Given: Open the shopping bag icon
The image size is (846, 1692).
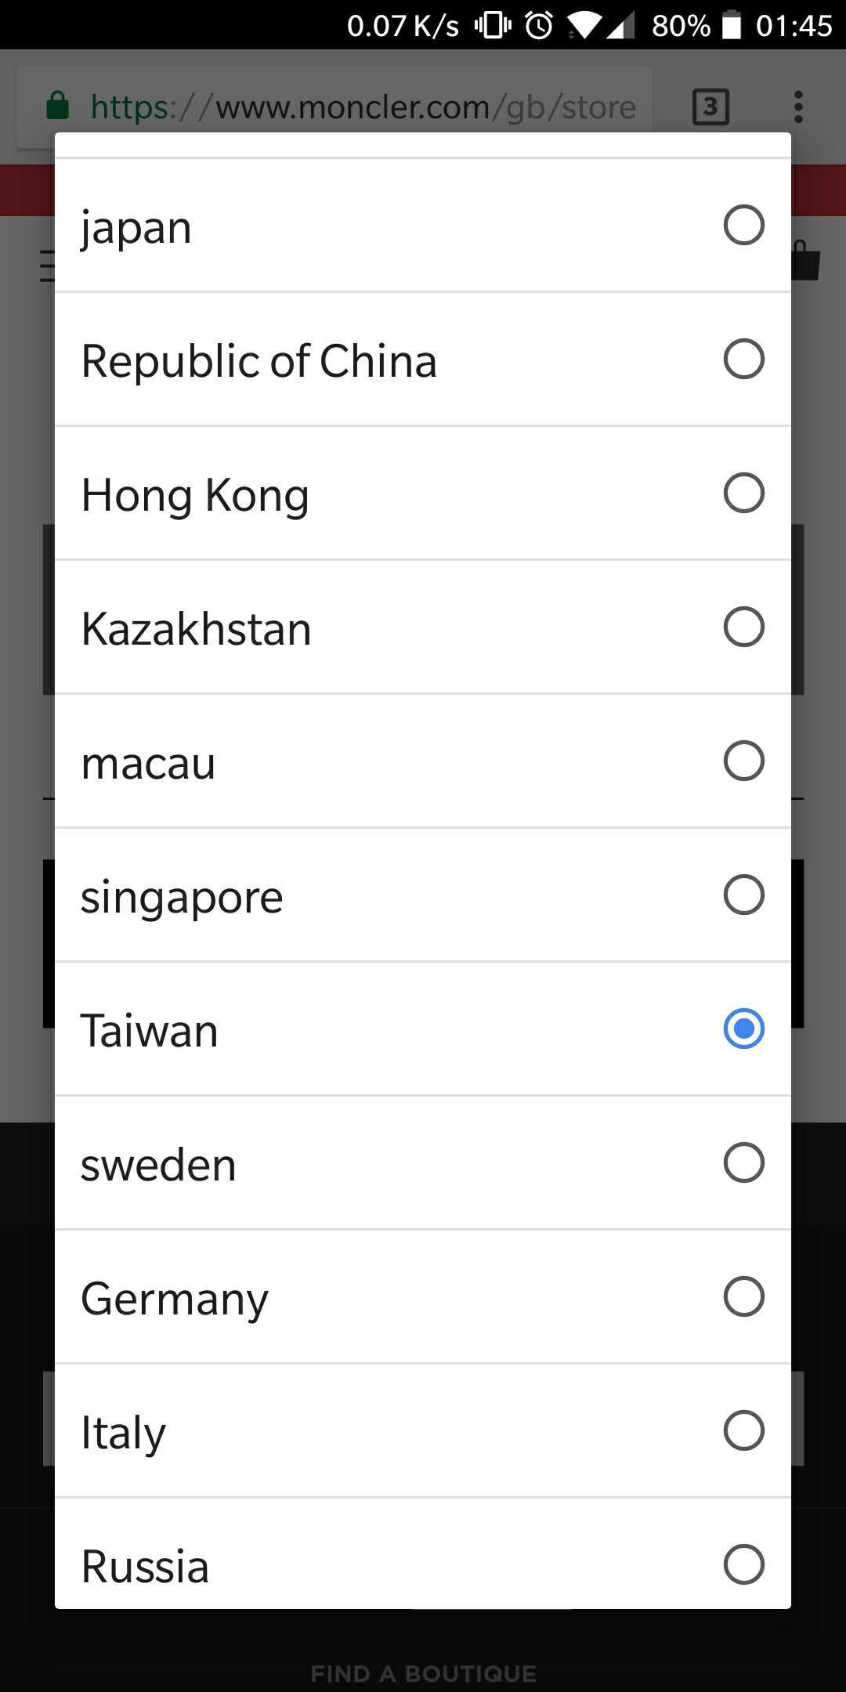Looking at the screenshot, I should (807, 262).
